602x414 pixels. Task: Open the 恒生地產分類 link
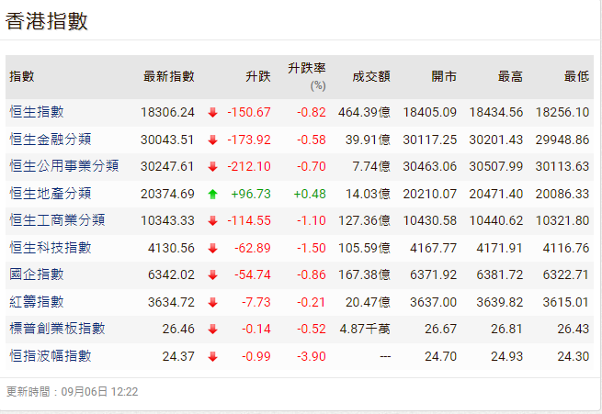[51, 194]
